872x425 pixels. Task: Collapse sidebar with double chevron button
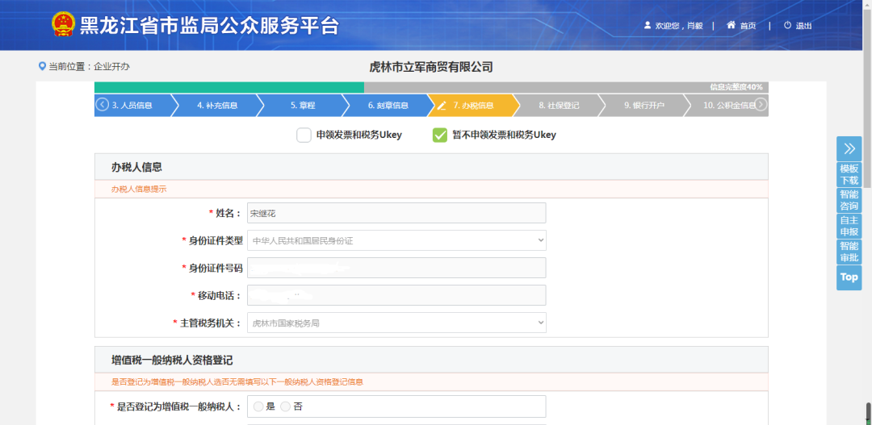(849, 148)
